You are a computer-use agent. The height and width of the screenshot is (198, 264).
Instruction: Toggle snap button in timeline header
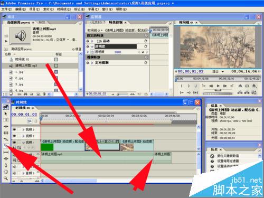coord(30,121)
